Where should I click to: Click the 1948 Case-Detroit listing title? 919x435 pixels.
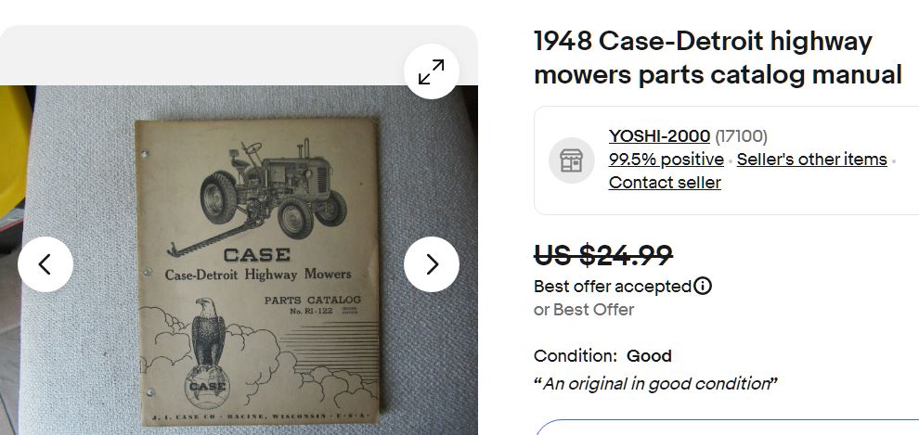[717, 58]
